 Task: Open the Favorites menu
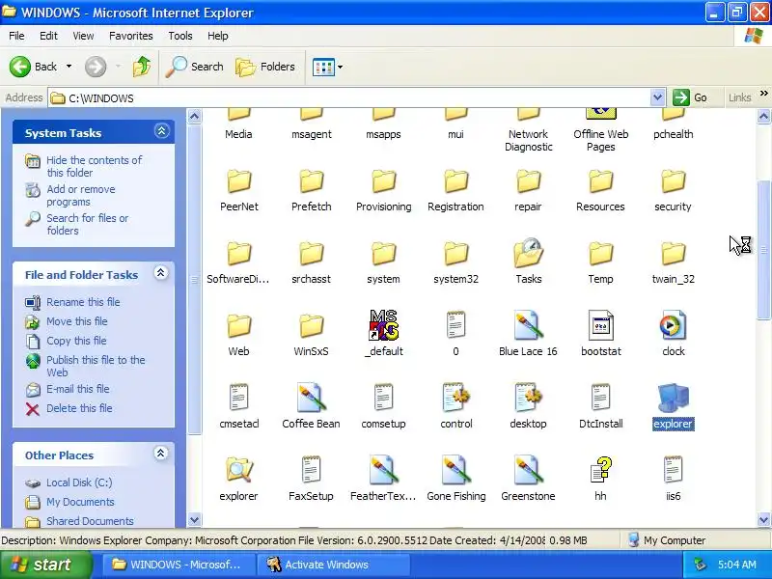pos(131,36)
